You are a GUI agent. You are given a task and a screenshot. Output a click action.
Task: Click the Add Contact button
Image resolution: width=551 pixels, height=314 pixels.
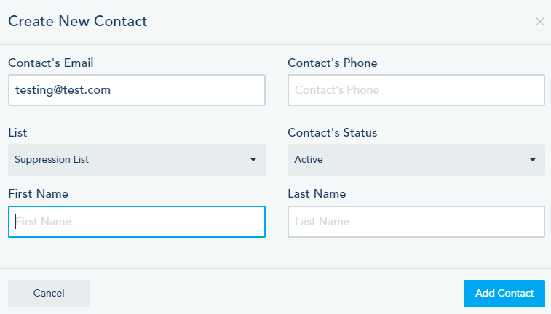click(x=504, y=294)
